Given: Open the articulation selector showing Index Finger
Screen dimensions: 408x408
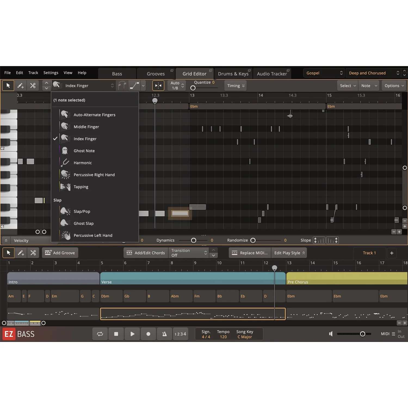Looking at the screenshot, I should tap(84, 86).
